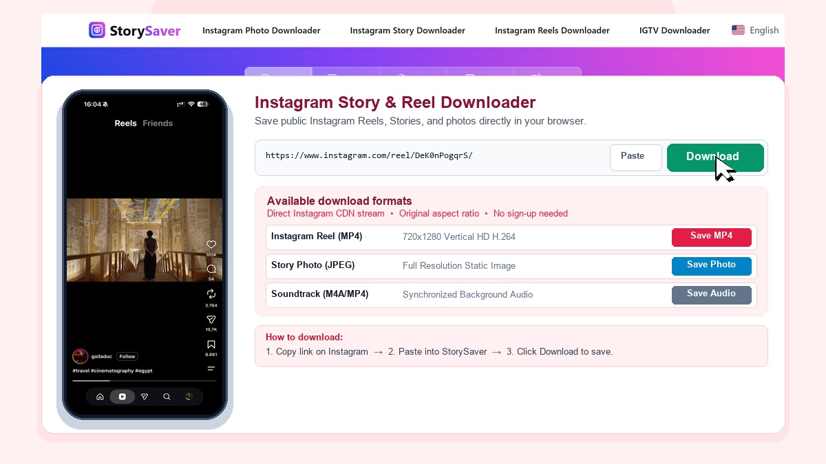
Task: Click Save MP4 for Instagram Reel
Action: pyautogui.click(x=711, y=236)
